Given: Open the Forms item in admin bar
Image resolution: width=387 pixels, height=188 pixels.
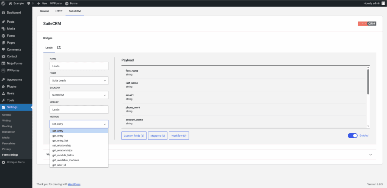Looking at the screenshot, I should (71, 3).
